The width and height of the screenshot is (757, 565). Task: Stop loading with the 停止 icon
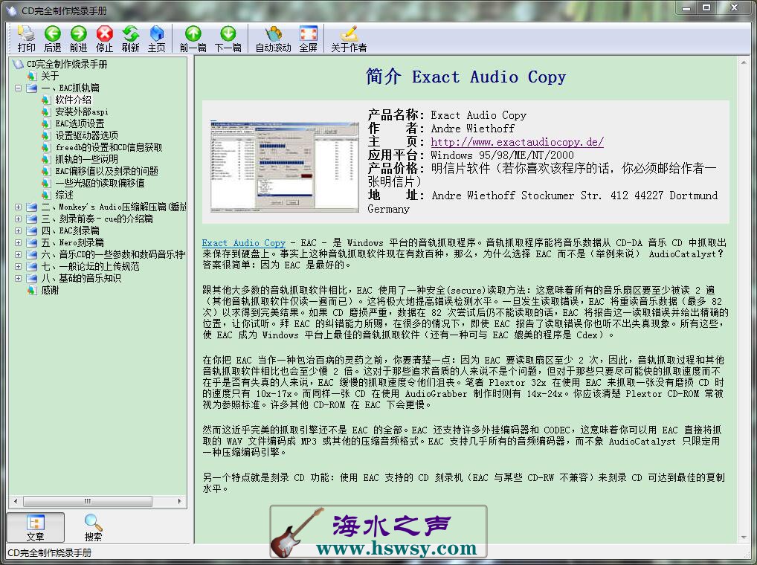point(104,39)
